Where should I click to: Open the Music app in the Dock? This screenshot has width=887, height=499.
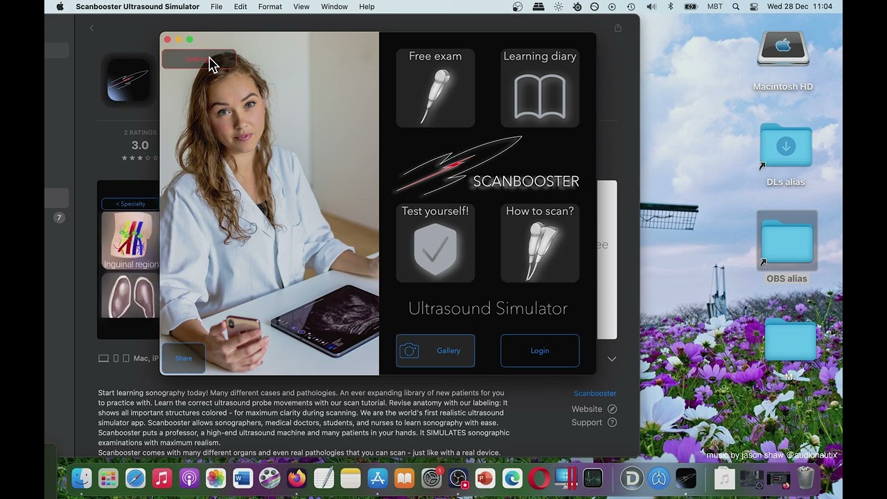pos(162,478)
